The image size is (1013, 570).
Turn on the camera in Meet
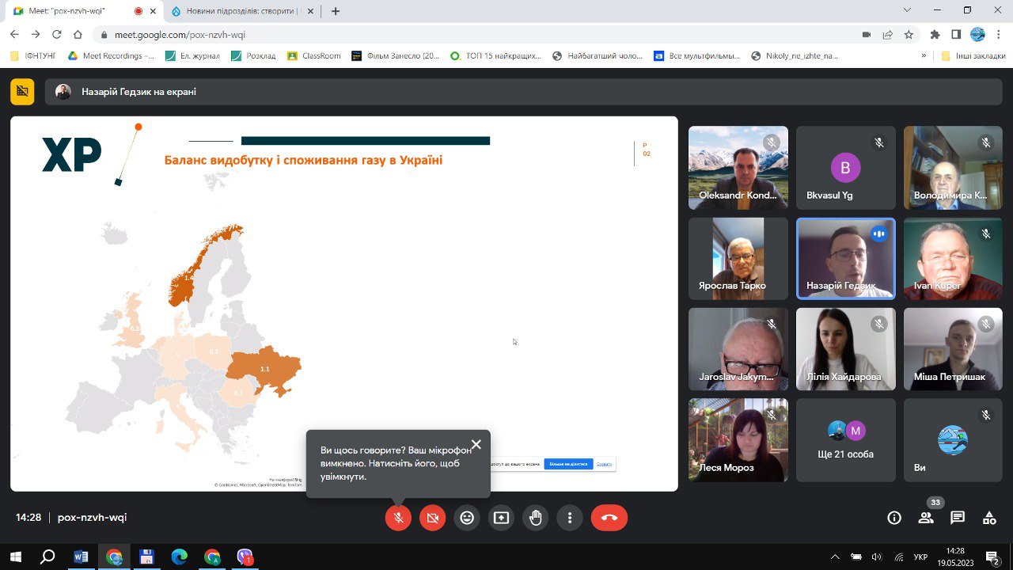pos(432,518)
